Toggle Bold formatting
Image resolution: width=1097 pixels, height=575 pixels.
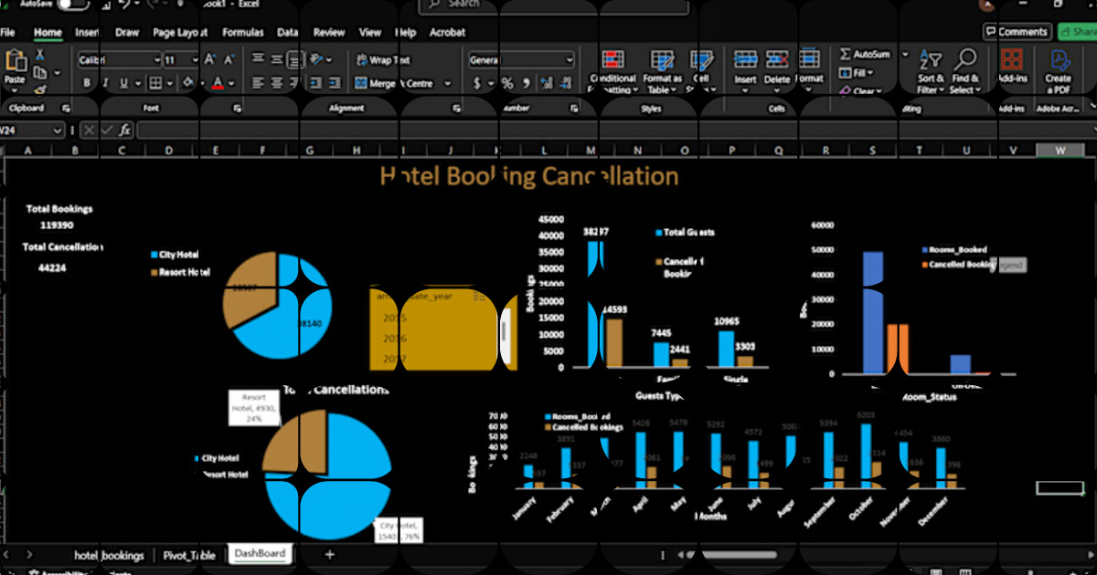pyautogui.click(x=87, y=83)
